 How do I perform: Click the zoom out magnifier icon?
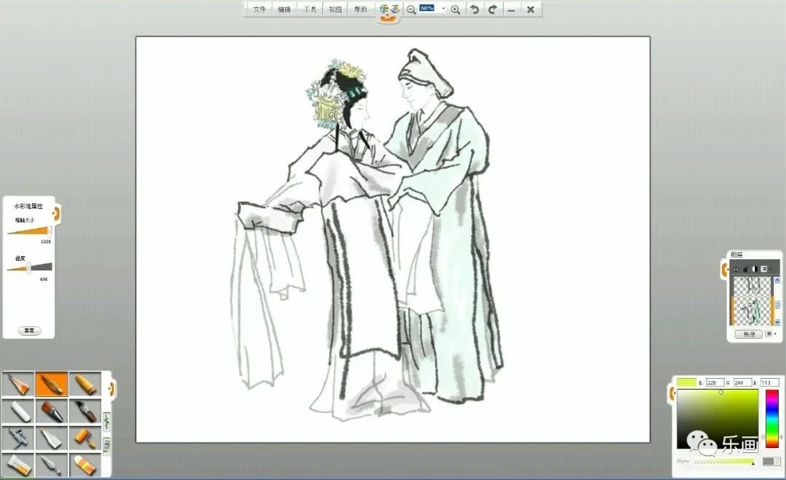tap(411, 9)
